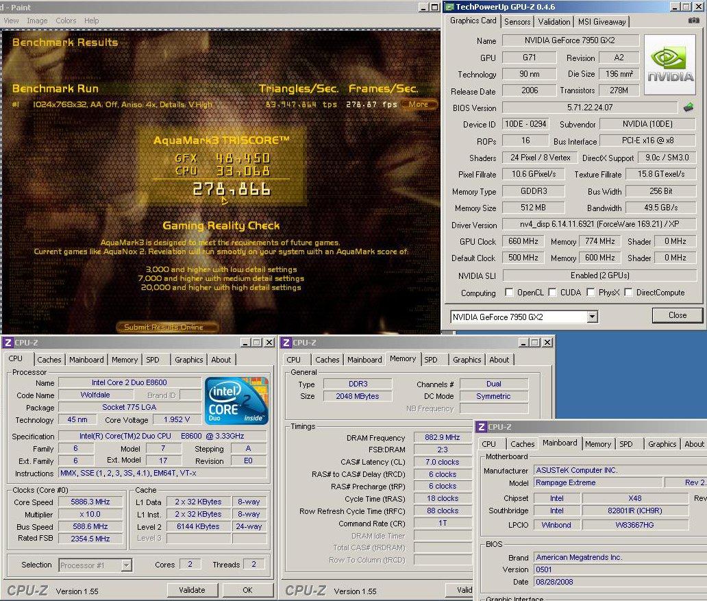Click the GPU-Z screenshot camera icon
This screenshot has height=601, width=707.
[693, 21]
